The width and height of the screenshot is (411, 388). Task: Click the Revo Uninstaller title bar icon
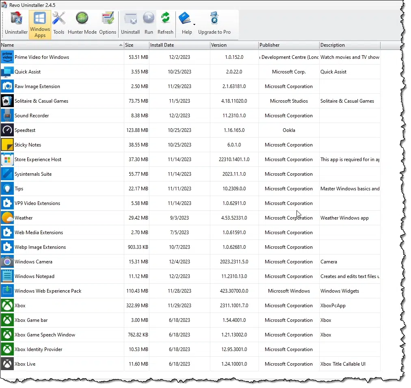(4, 5)
